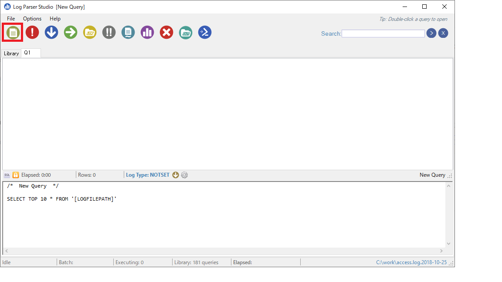Execute the query via the red exclamation icon
This screenshot has height=282, width=502.
point(32,32)
